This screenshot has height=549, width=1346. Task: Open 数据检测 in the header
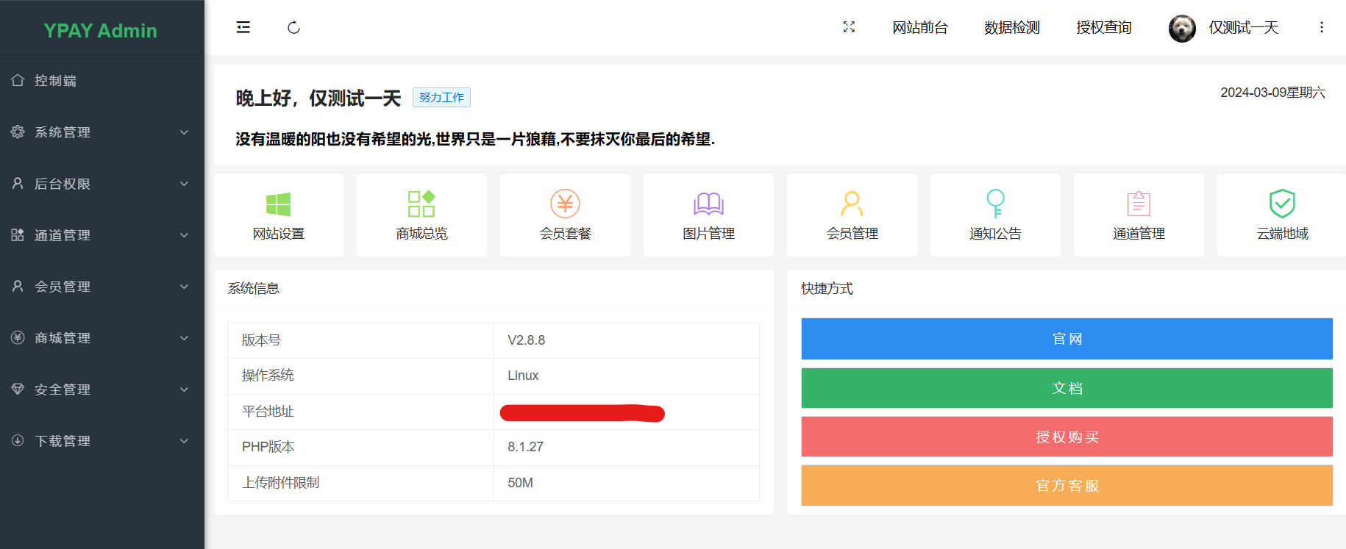tap(1012, 28)
